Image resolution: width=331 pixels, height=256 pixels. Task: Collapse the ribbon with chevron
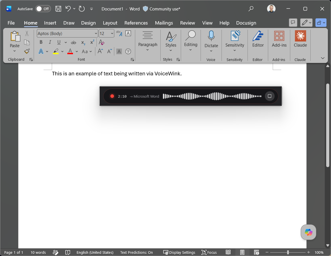click(x=323, y=58)
